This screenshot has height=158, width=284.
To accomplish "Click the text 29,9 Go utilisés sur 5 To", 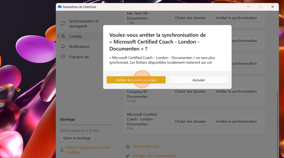I will click(80, 130).
